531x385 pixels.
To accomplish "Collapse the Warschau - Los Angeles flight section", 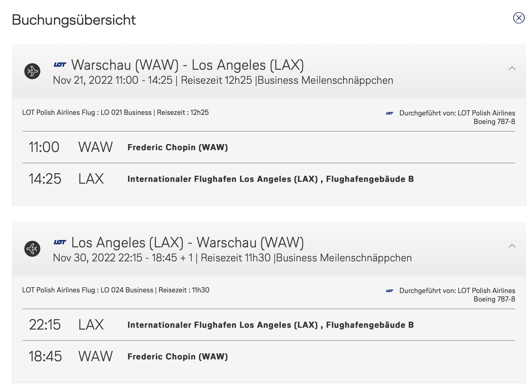I will click(x=512, y=69).
